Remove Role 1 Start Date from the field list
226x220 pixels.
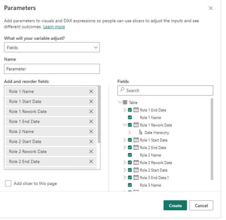coord(91,101)
